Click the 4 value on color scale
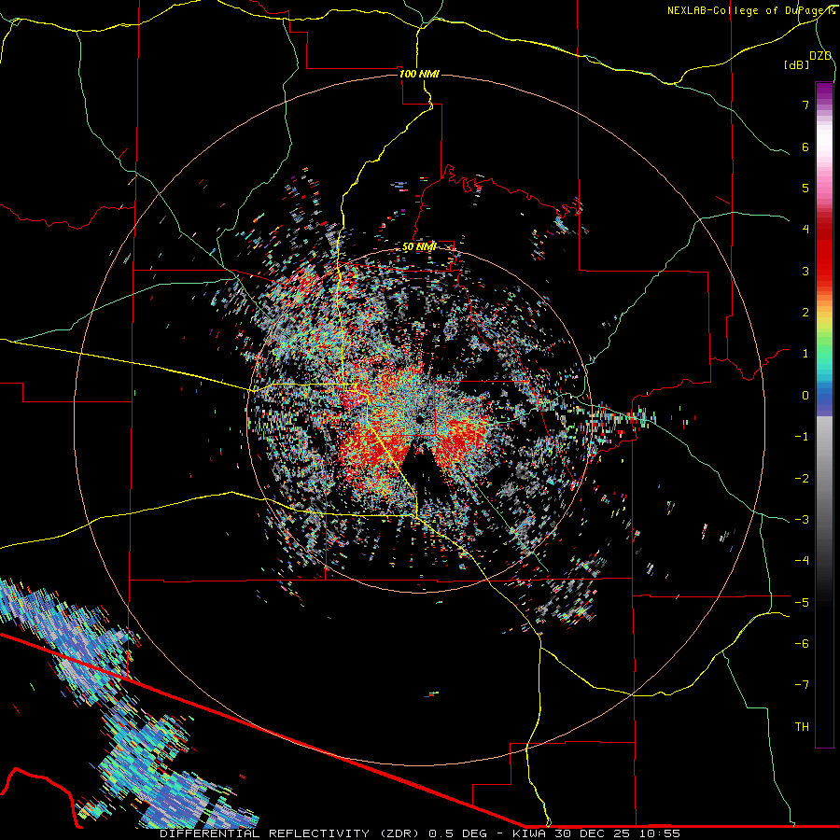Screen dimensions: 840x840 (805, 230)
